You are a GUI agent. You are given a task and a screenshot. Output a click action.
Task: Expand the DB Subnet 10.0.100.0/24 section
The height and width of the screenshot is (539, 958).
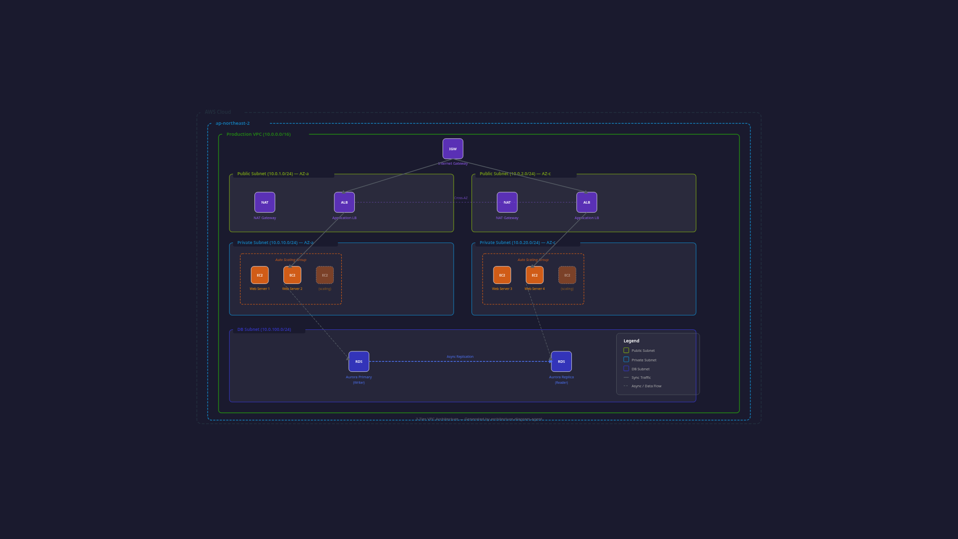[264, 329]
